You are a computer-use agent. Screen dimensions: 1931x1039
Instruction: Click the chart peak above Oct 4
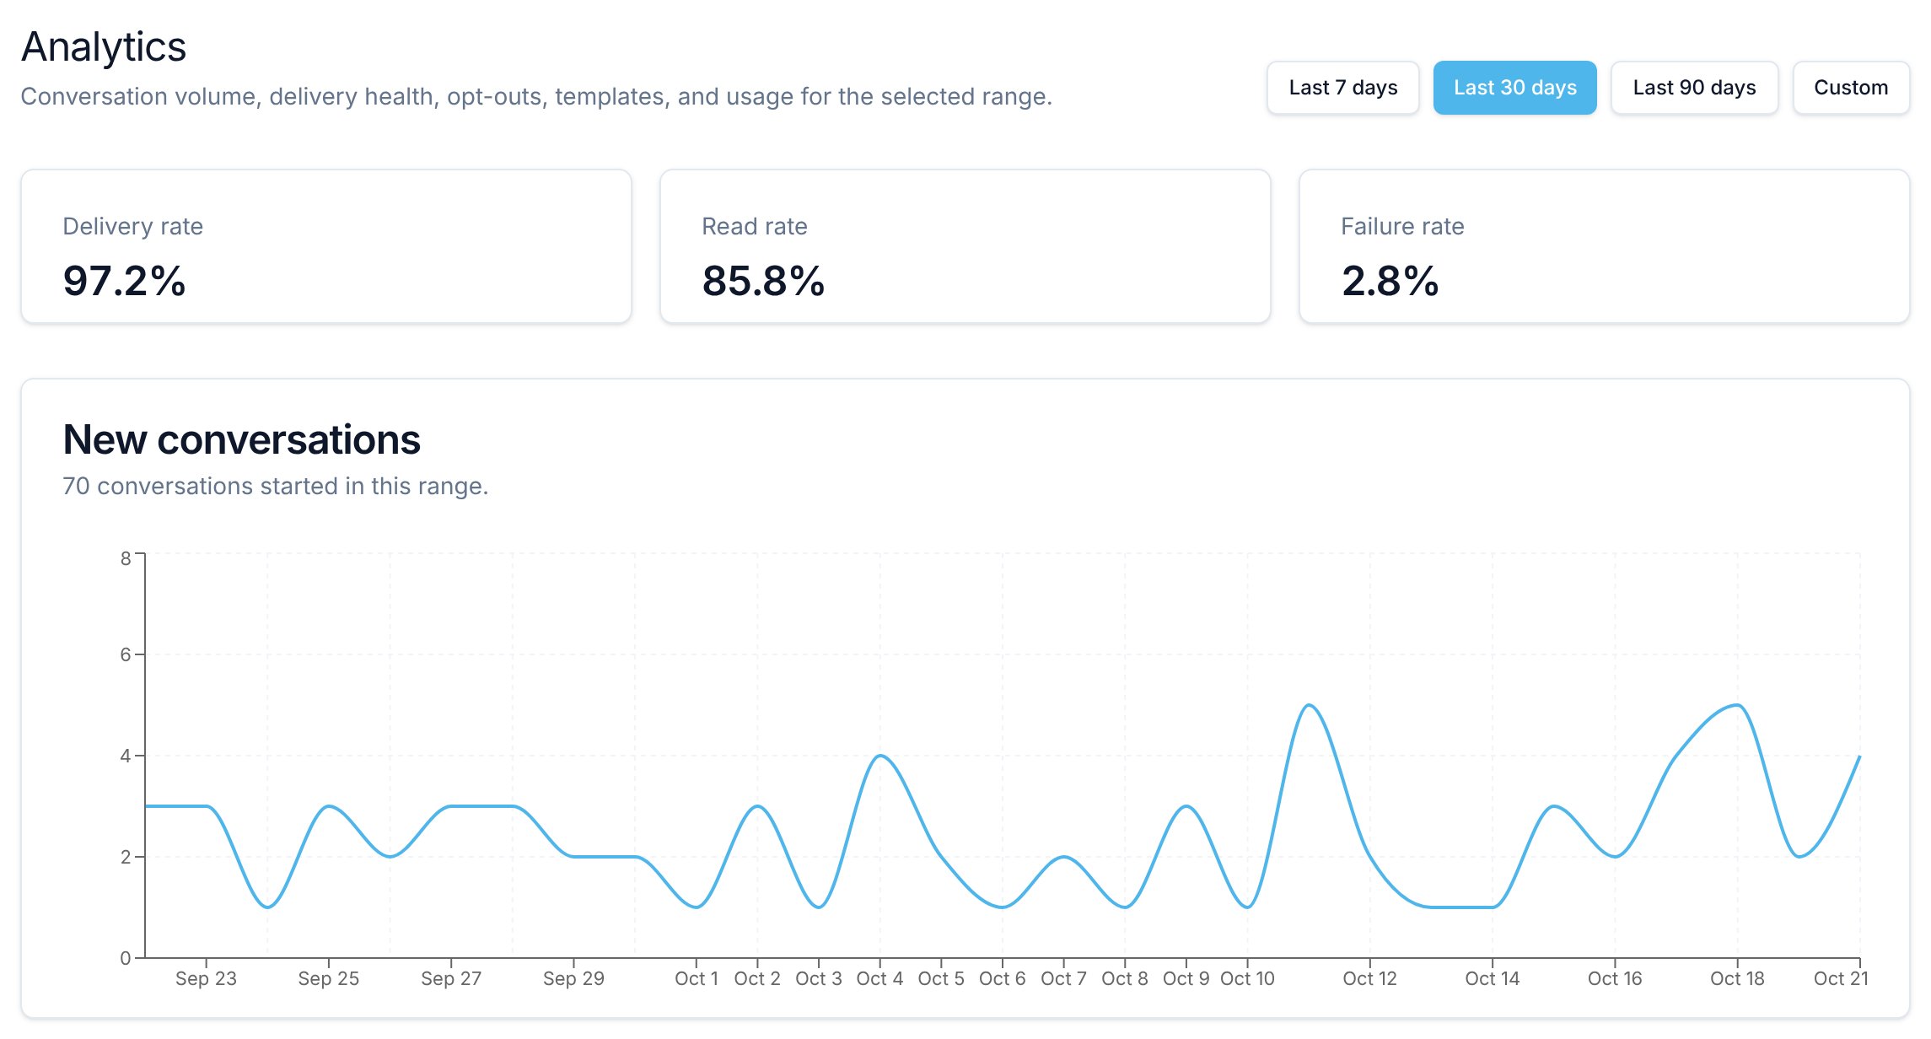tap(879, 756)
